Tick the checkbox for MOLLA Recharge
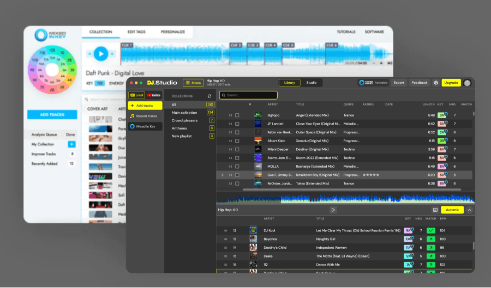491x288 pixels. click(237, 167)
